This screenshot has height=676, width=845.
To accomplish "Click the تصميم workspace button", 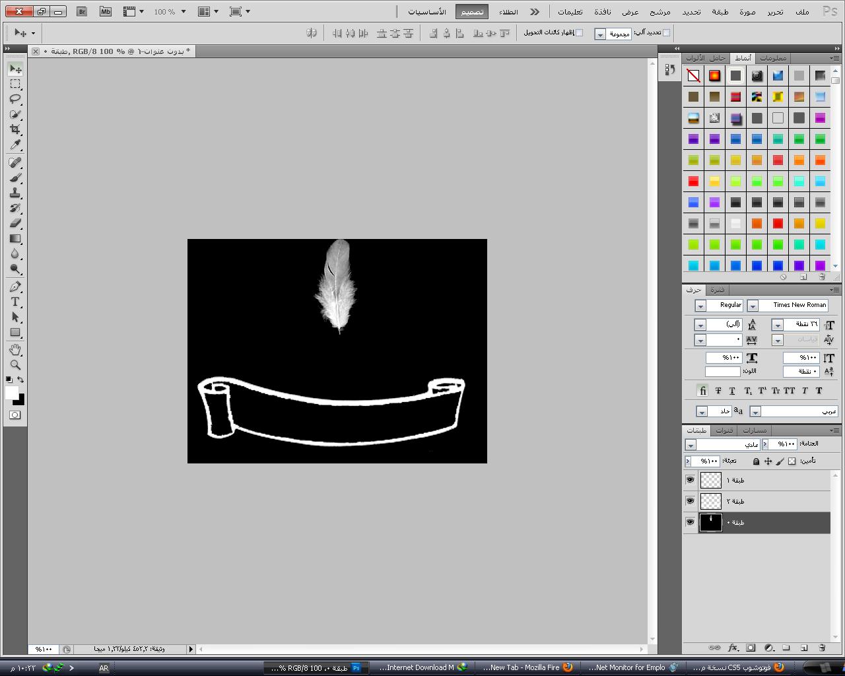I will coord(472,12).
